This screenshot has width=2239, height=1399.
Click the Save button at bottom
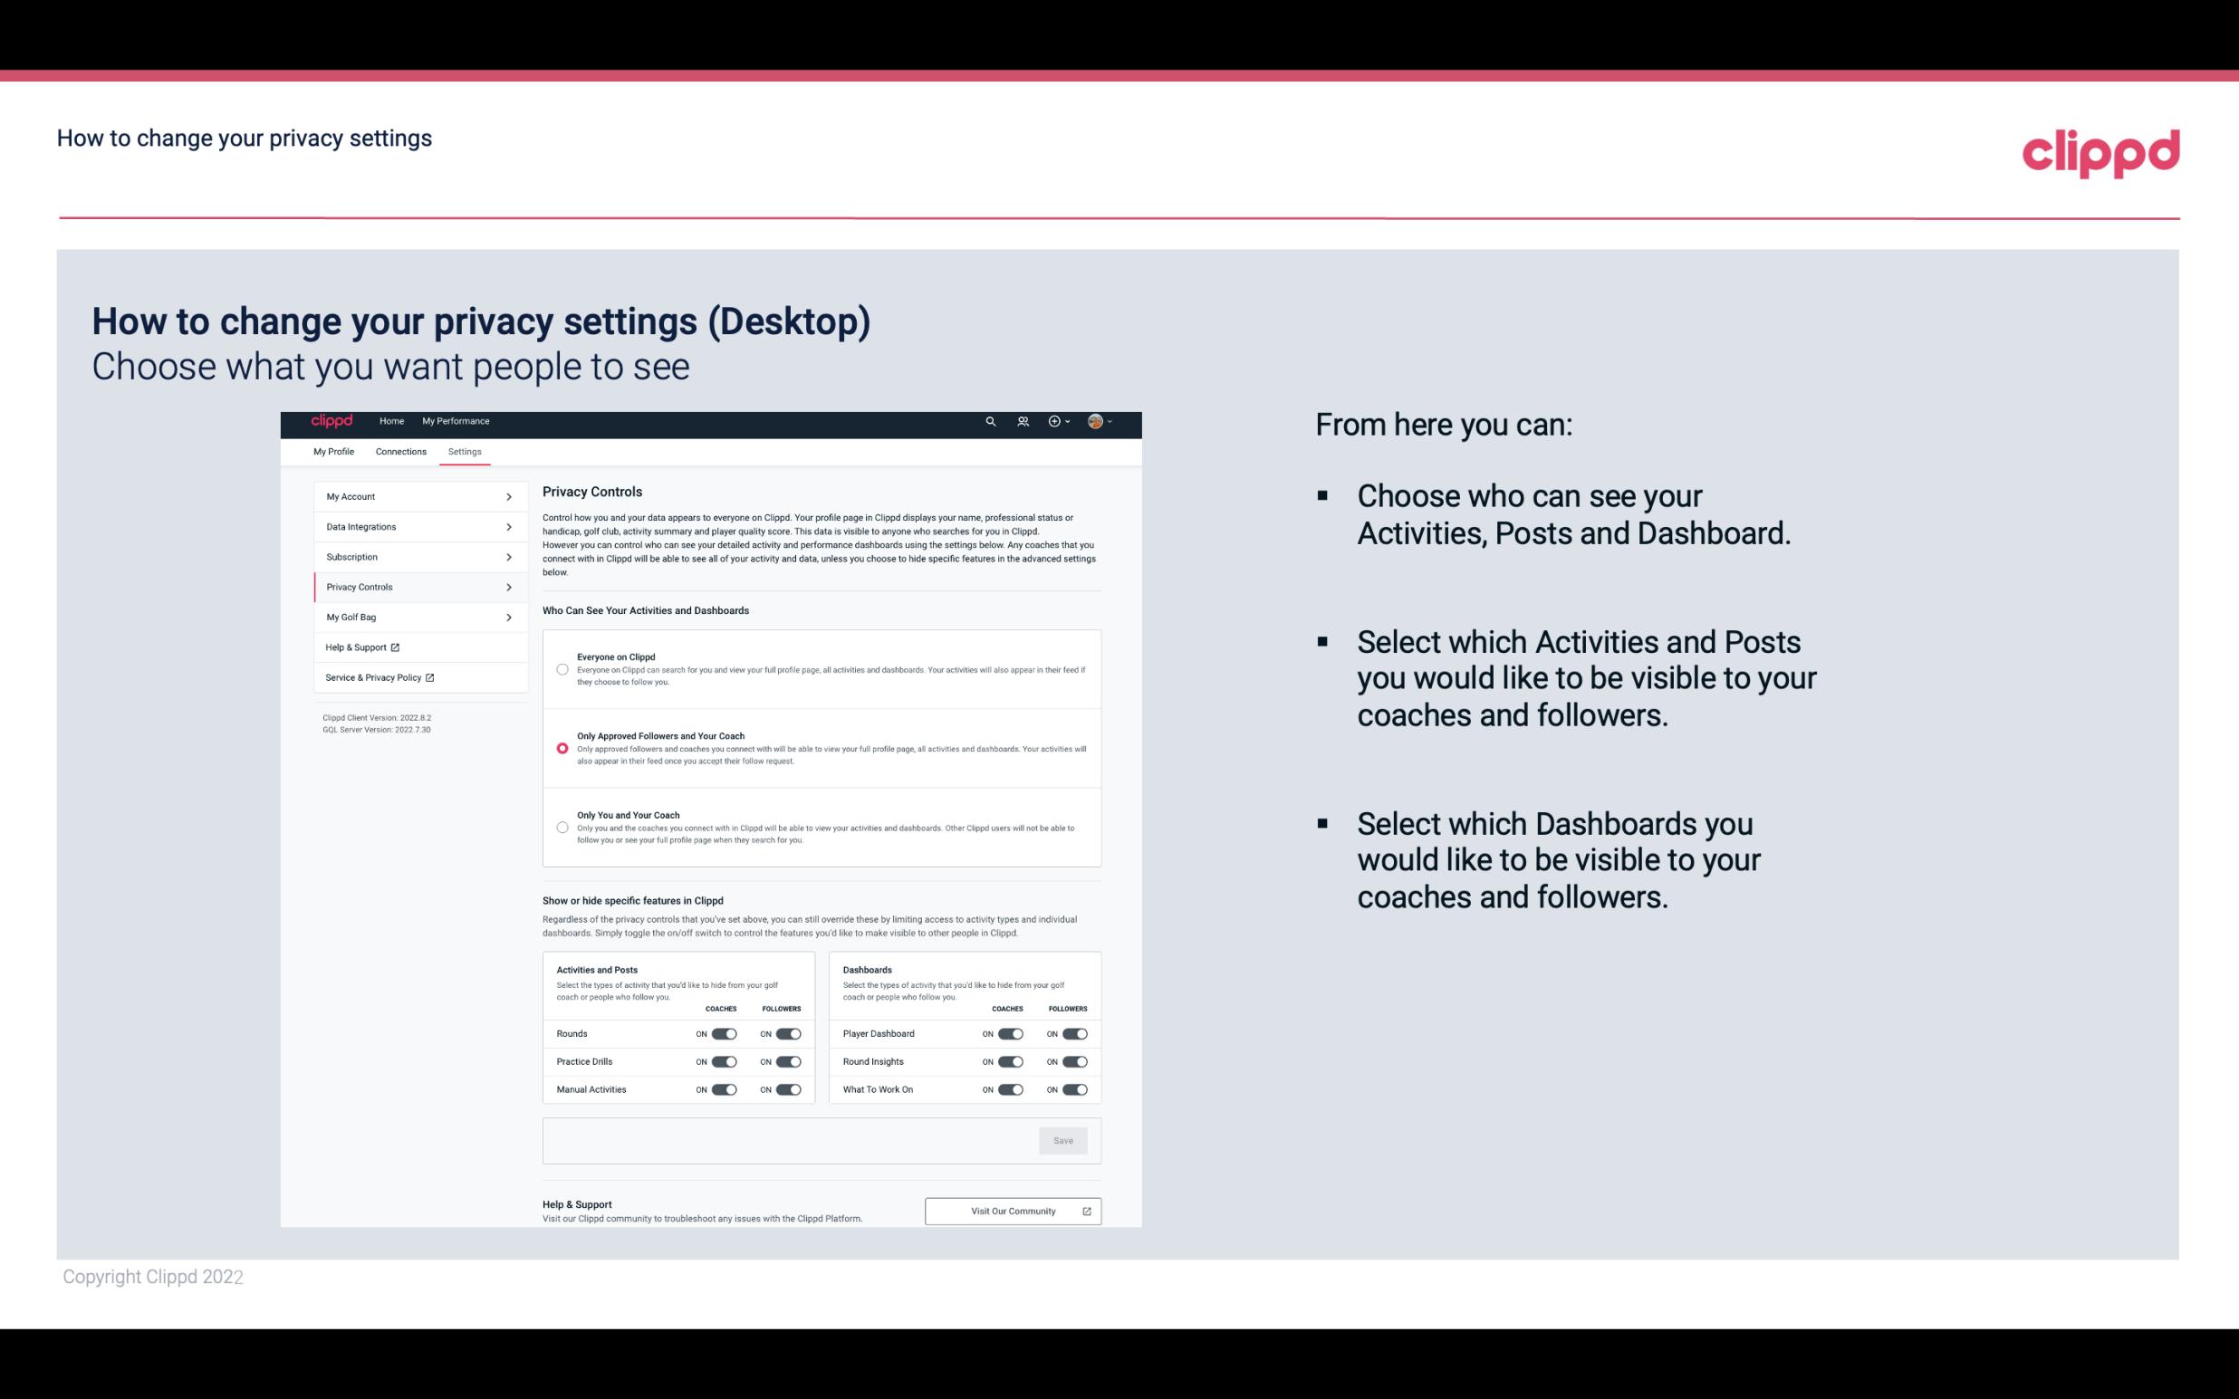click(x=1064, y=1139)
